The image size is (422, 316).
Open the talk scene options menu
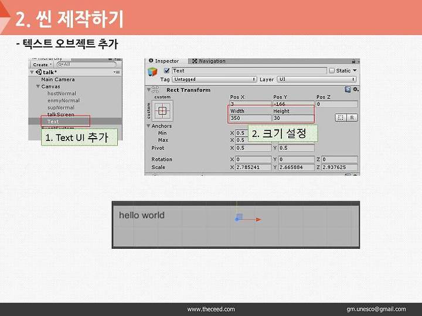(117, 72)
